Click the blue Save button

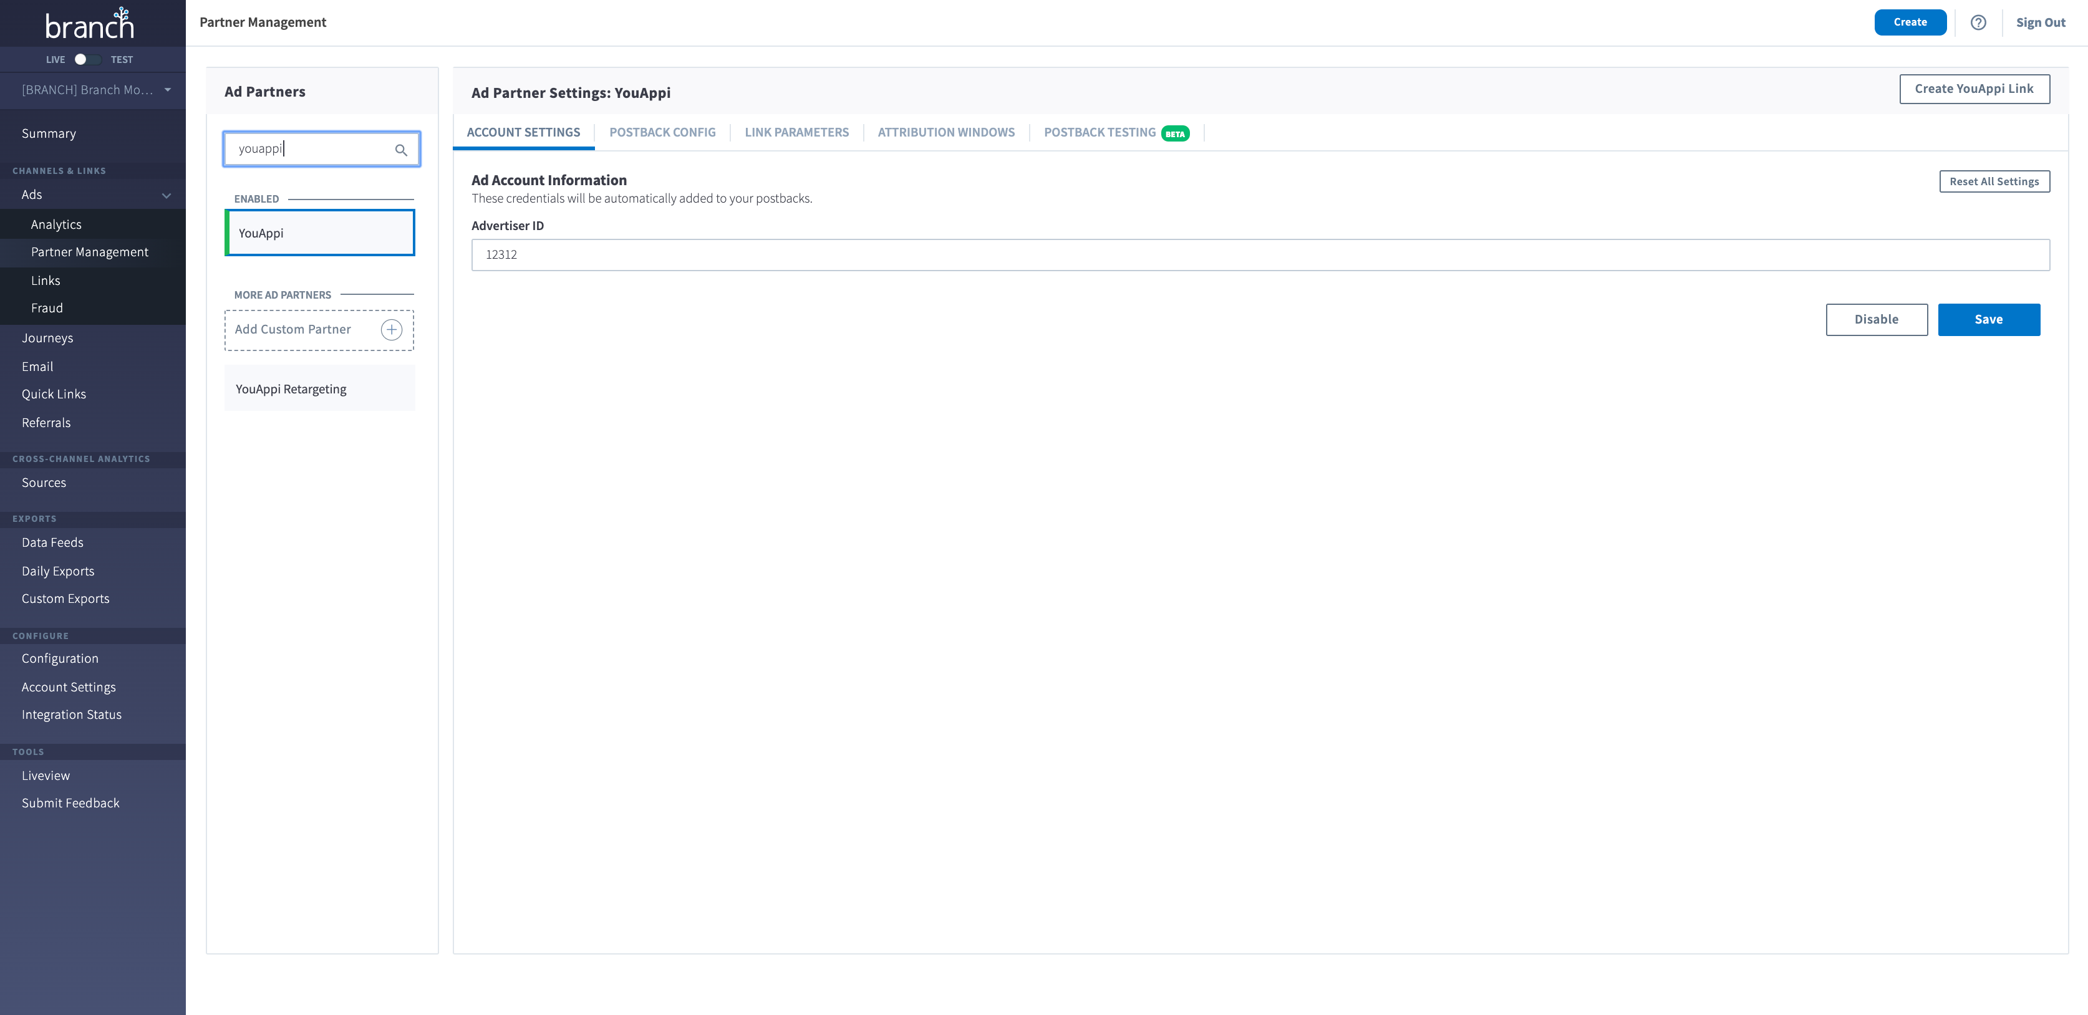[x=1988, y=319]
